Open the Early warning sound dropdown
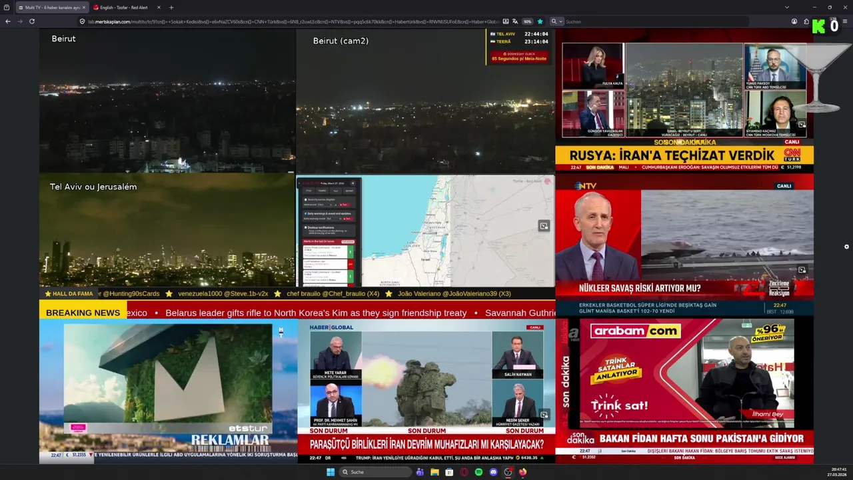The width and height of the screenshot is (853, 480). click(334, 219)
